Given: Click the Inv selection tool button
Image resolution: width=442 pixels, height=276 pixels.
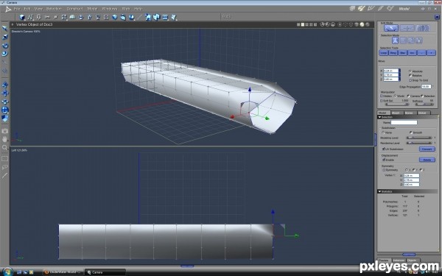Looking at the screenshot, I should click(x=413, y=53).
